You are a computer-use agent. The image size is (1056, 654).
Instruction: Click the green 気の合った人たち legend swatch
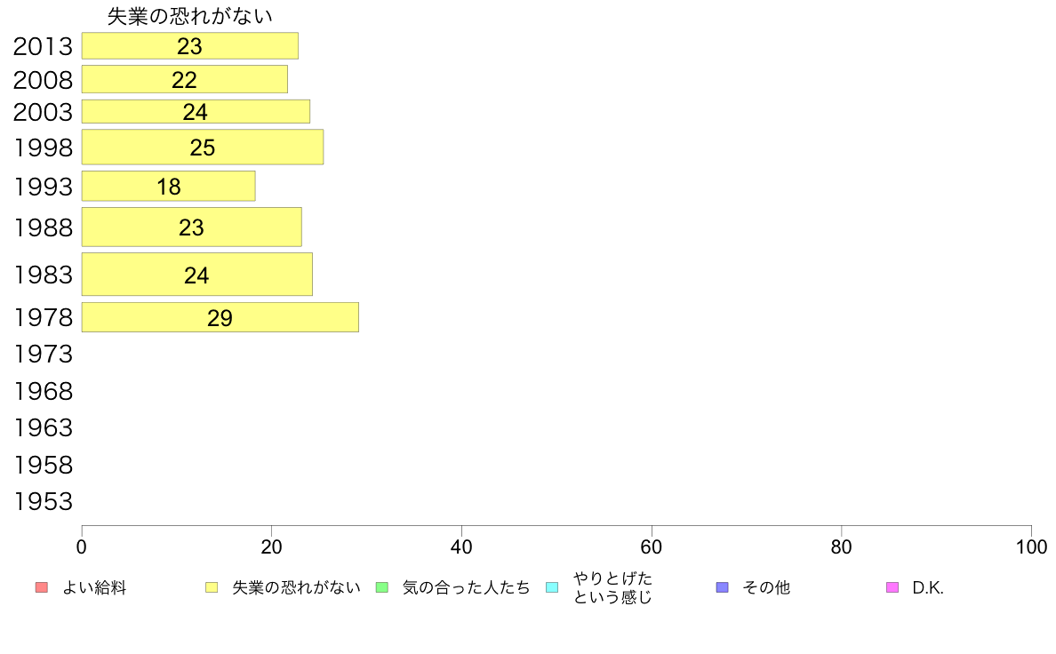382,587
